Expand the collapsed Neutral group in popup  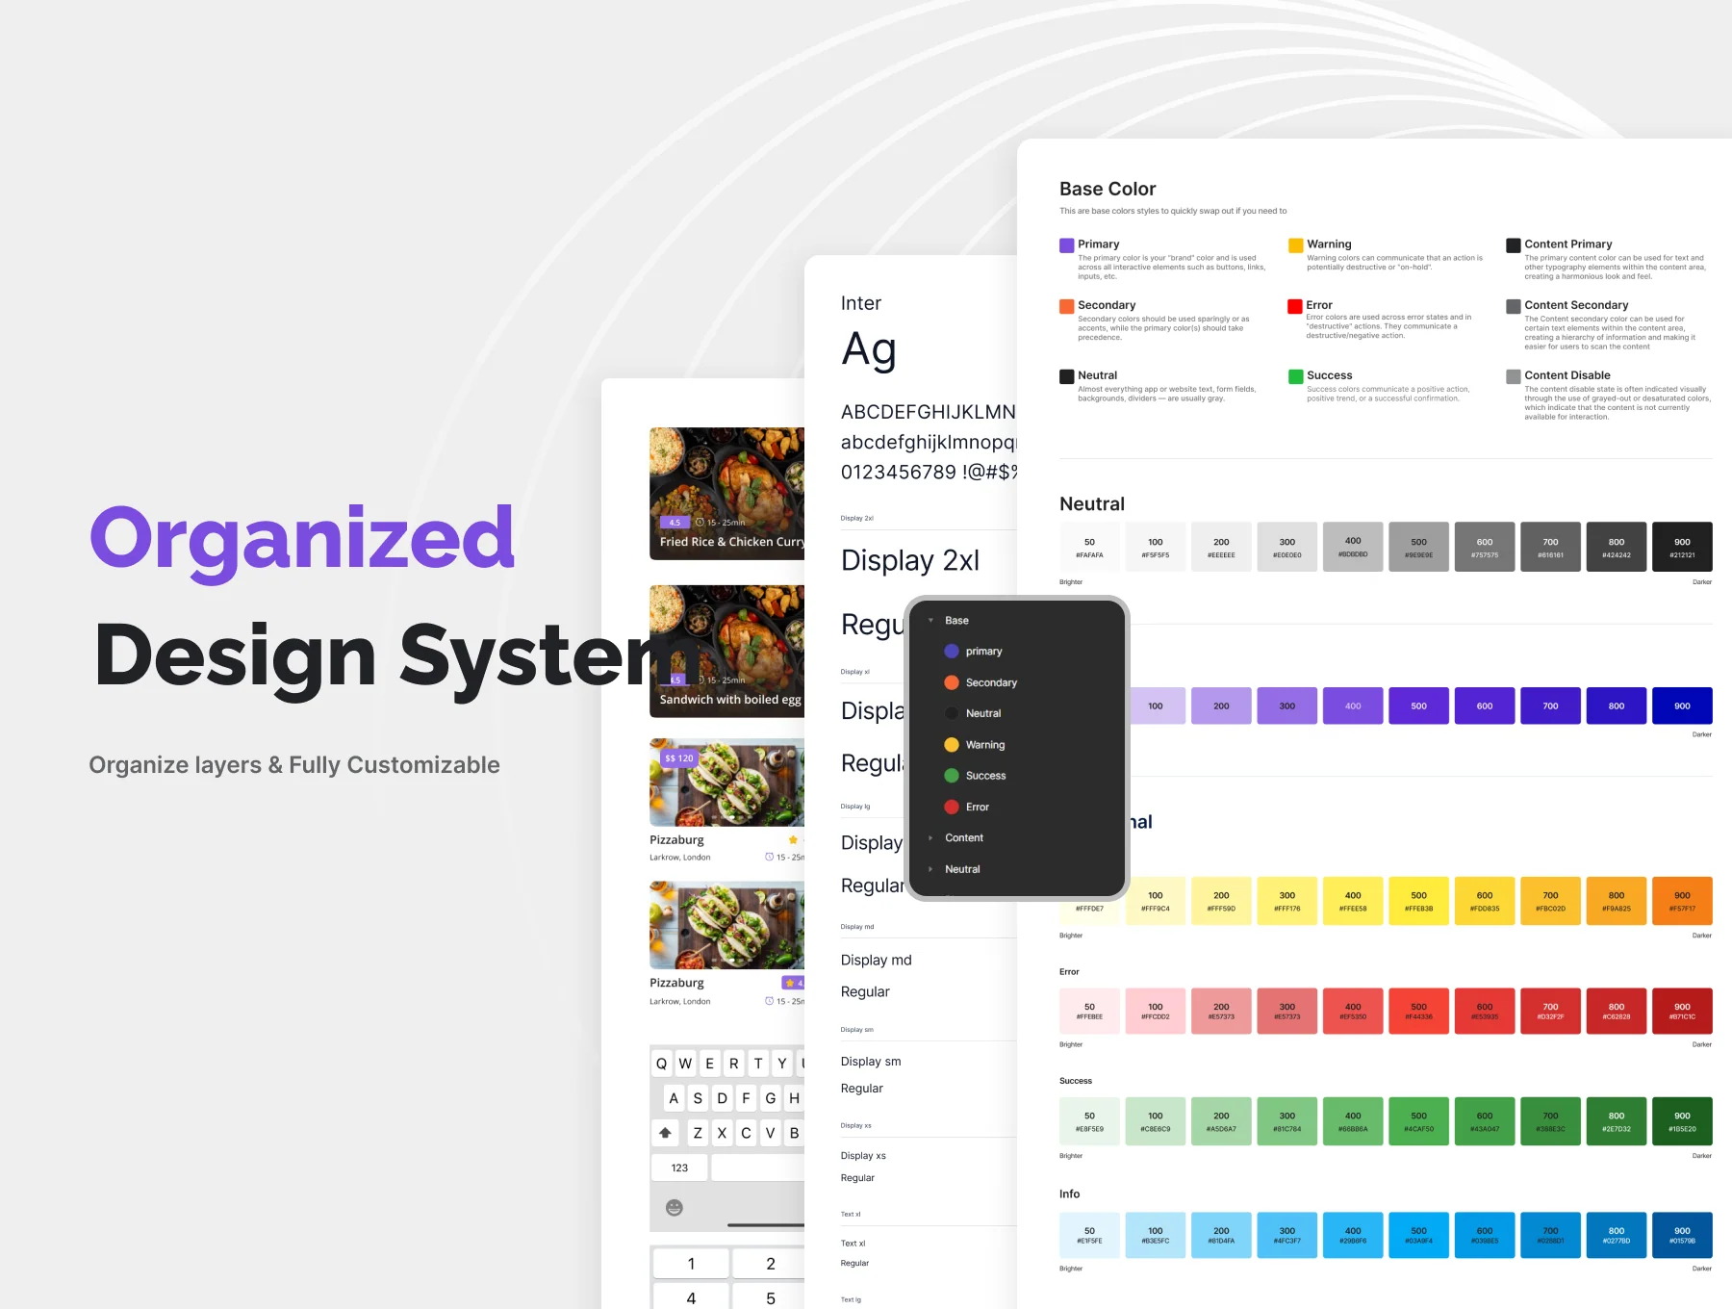930,869
